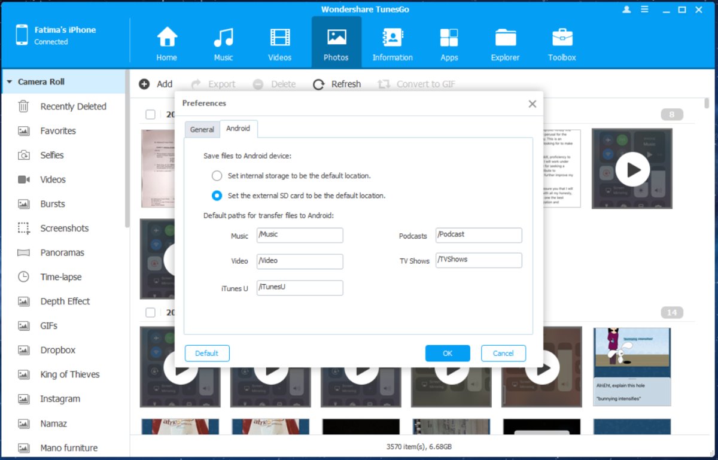Select internal storage as default location
This screenshot has width=718, height=460.
pos(217,176)
